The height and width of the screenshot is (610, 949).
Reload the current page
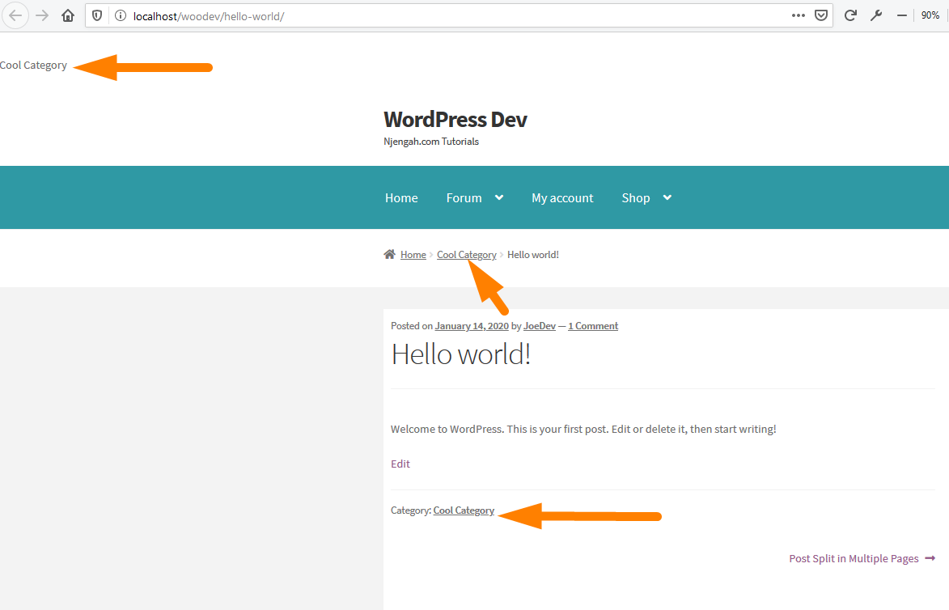pyautogui.click(x=849, y=15)
